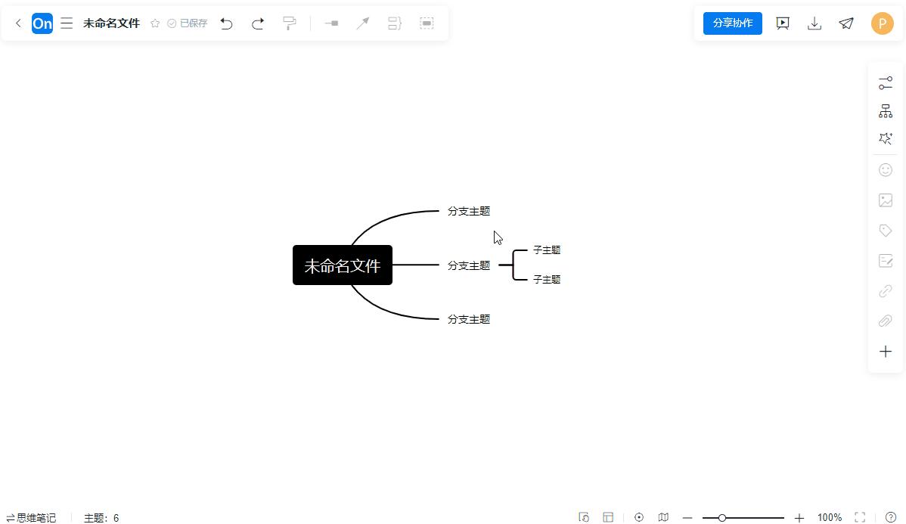906x524 pixels.
Task: Toggle the favorite star for this file
Action: tap(154, 23)
